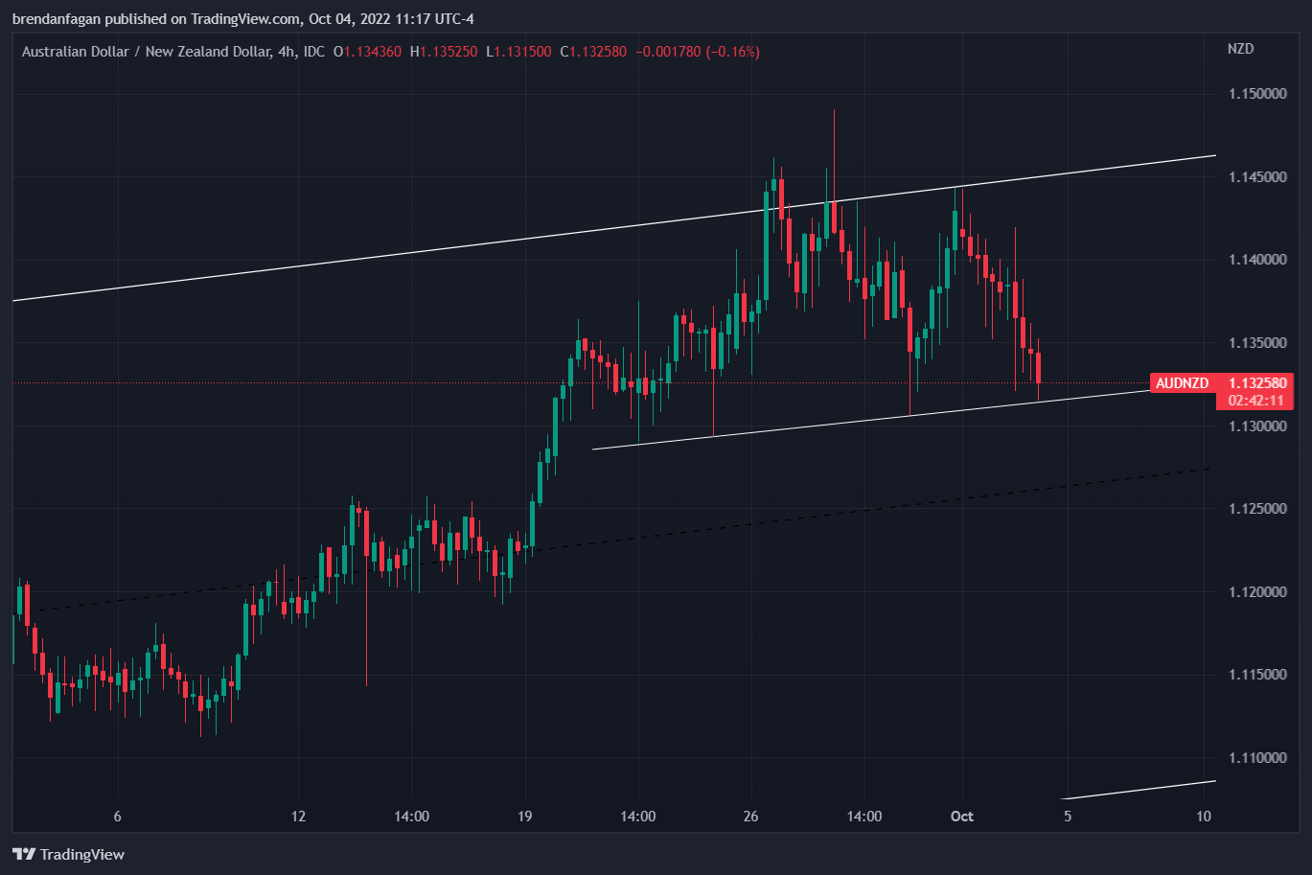Click the AUDNZD price label tag
The width and height of the screenshot is (1312, 875).
[x=1182, y=383]
